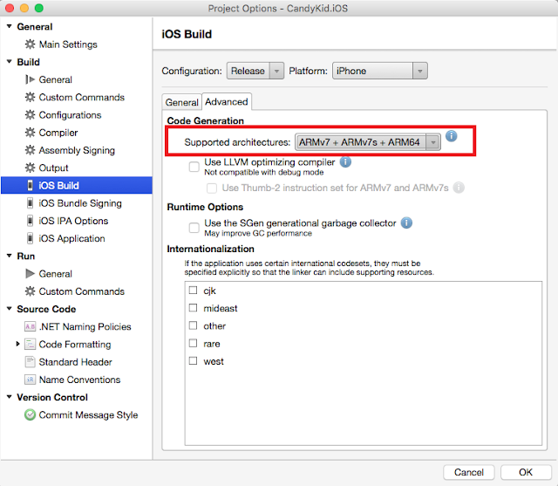Click info icon beside Supported architectures

[x=452, y=136]
